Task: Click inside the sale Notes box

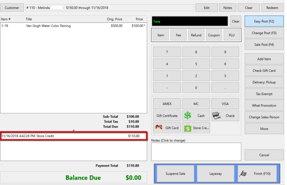Action: (196, 152)
